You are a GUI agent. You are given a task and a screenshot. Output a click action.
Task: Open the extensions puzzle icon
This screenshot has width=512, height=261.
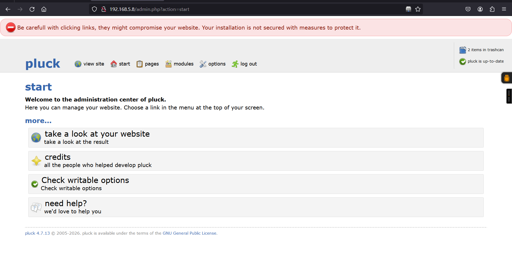coord(492,9)
